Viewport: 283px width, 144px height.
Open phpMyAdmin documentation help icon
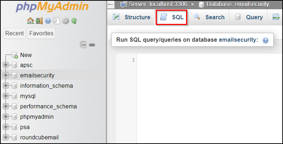point(48,21)
